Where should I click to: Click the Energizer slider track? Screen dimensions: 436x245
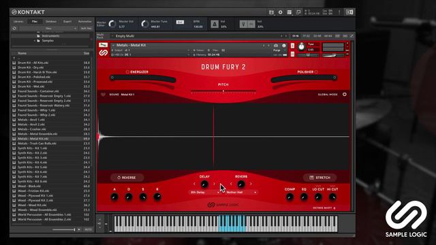click(x=143, y=78)
